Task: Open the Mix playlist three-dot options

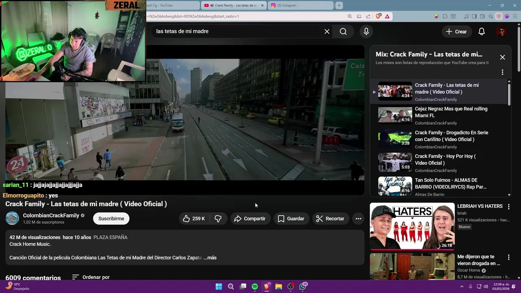Action: point(502,72)
